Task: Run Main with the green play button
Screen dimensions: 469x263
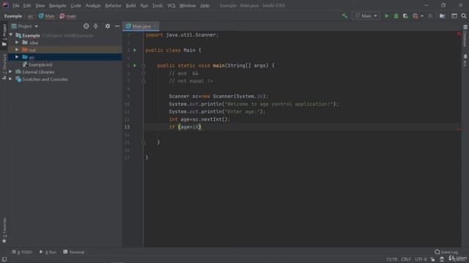Action: coord(386,16)
